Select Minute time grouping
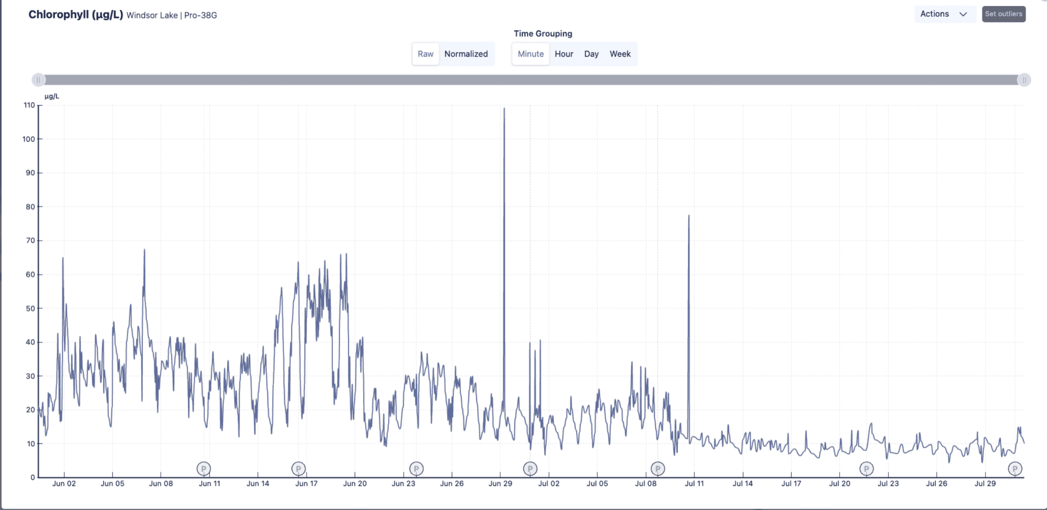The image size is (1047, 510). click(x=530, y=54)
